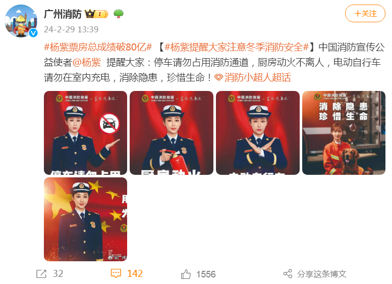Open the 消防小超人超话 super topic link
This screenshot has width=392, height=284.
point(257,78)
